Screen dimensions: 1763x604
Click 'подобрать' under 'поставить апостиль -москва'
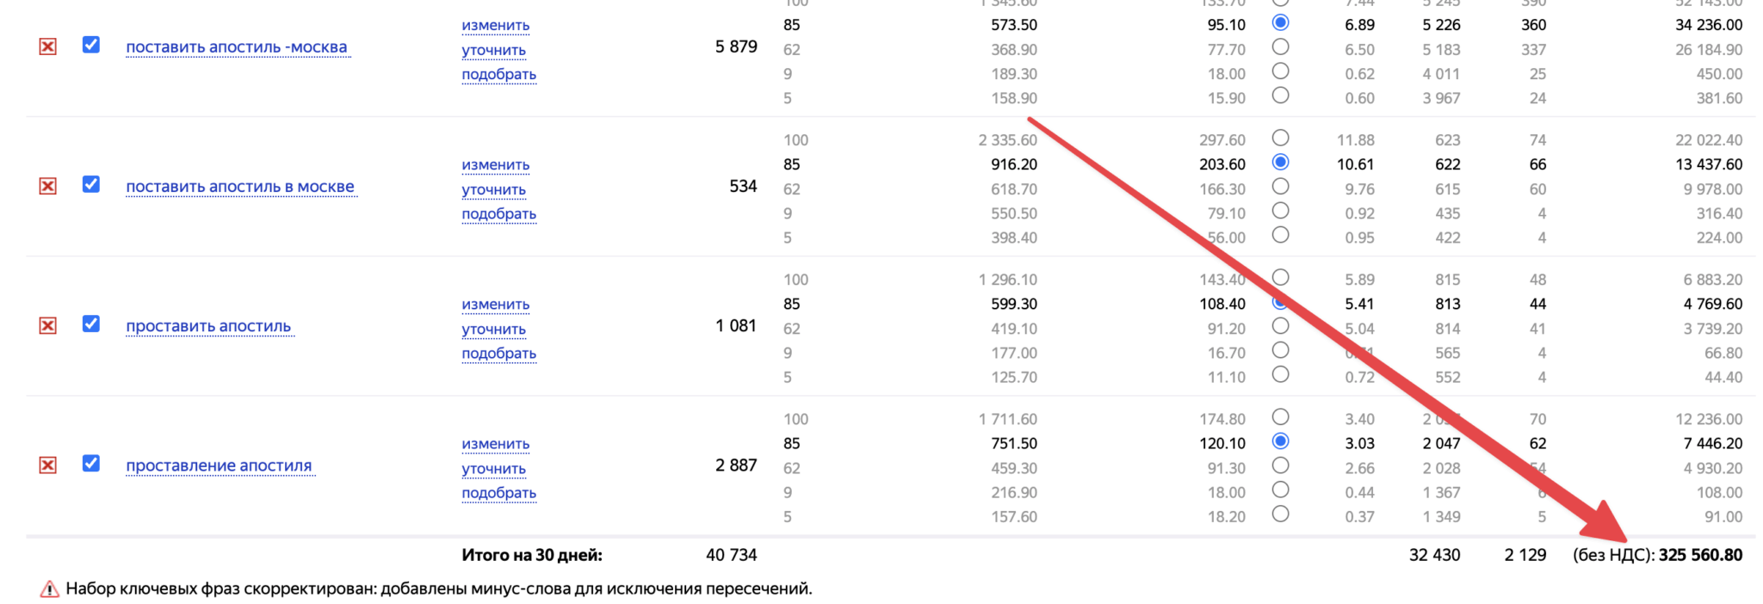click(x=498, y=74)
